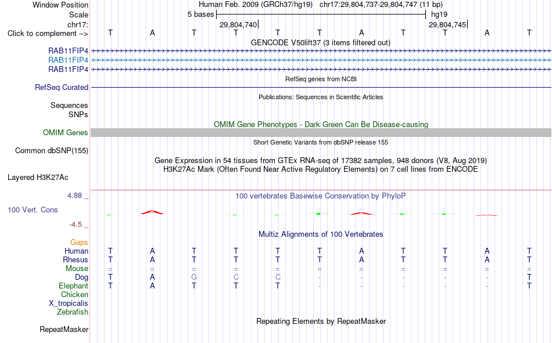Viewport: 552px width, 343px height.
Task: Open Common dbSNP(155) track label
Action: pos(52,150)
